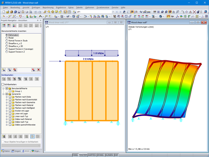Select Support Forces in Z view

click(x=7, y=52)
